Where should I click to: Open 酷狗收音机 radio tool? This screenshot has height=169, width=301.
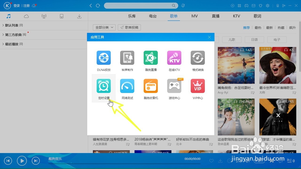[151, 89]
